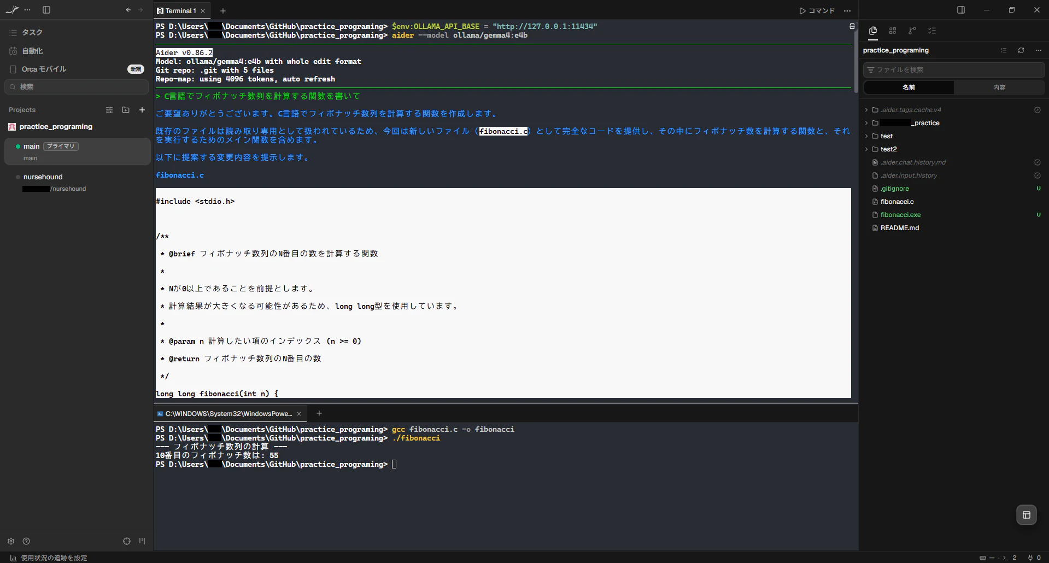Screen dimensions: 1049x563
Task: Open the 自動化 section
Action: click(77, 51)
